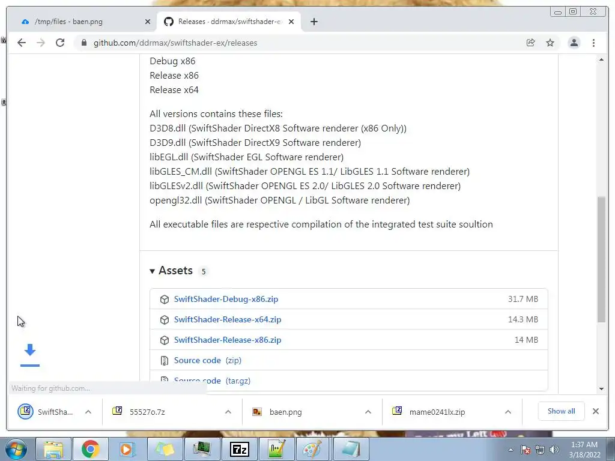Click package icon beside SwiftShader-Release-x64.zip
This screenshot has width=615, height=461.
[x=165, y=320]
